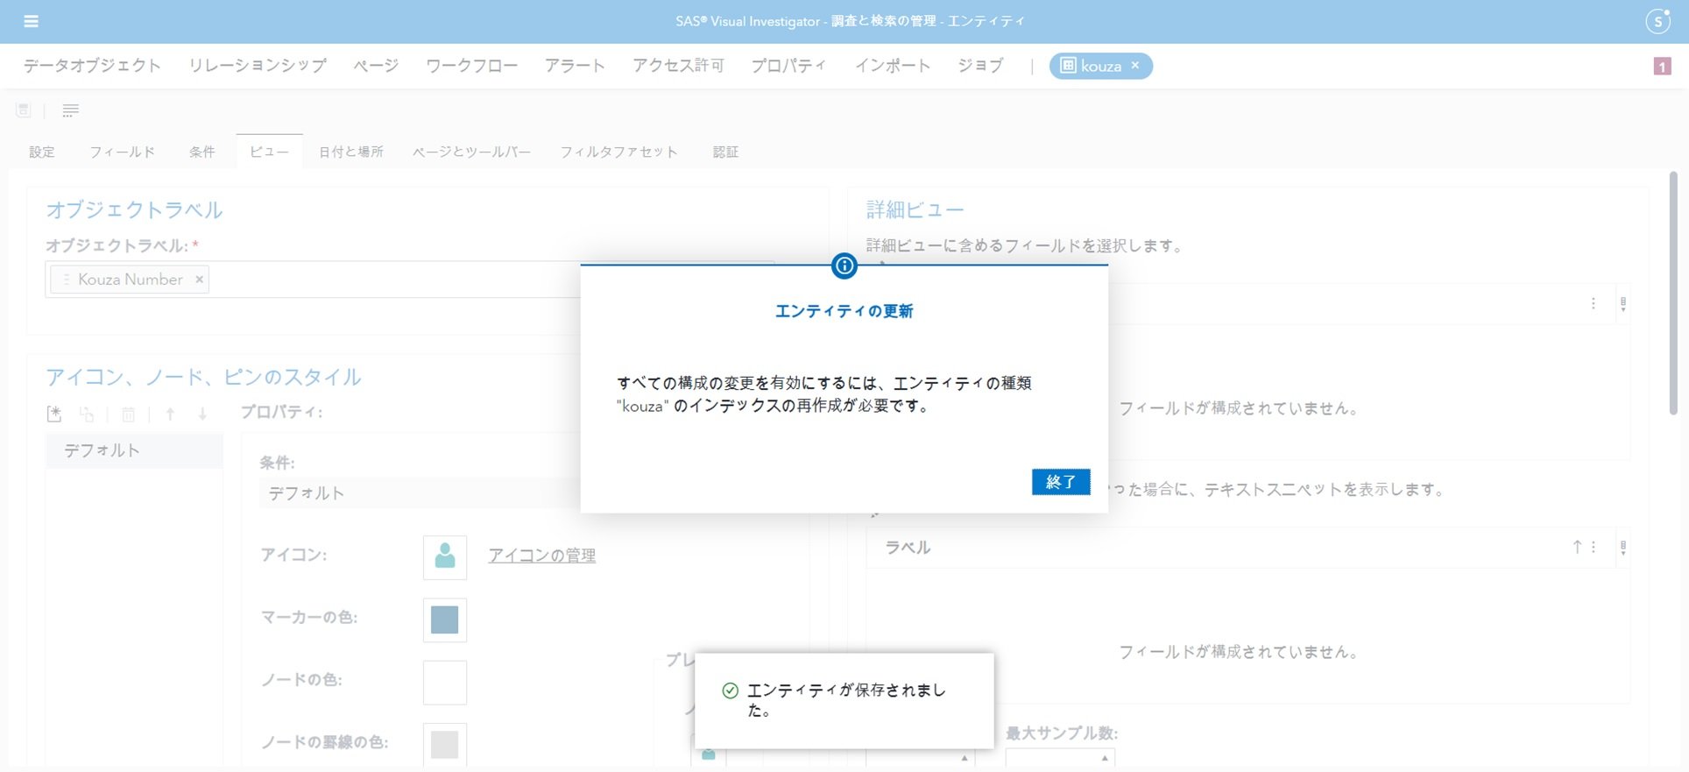1689x772 pixels.
Task: Click the delete style trash icon
Action: pos(128,414)
